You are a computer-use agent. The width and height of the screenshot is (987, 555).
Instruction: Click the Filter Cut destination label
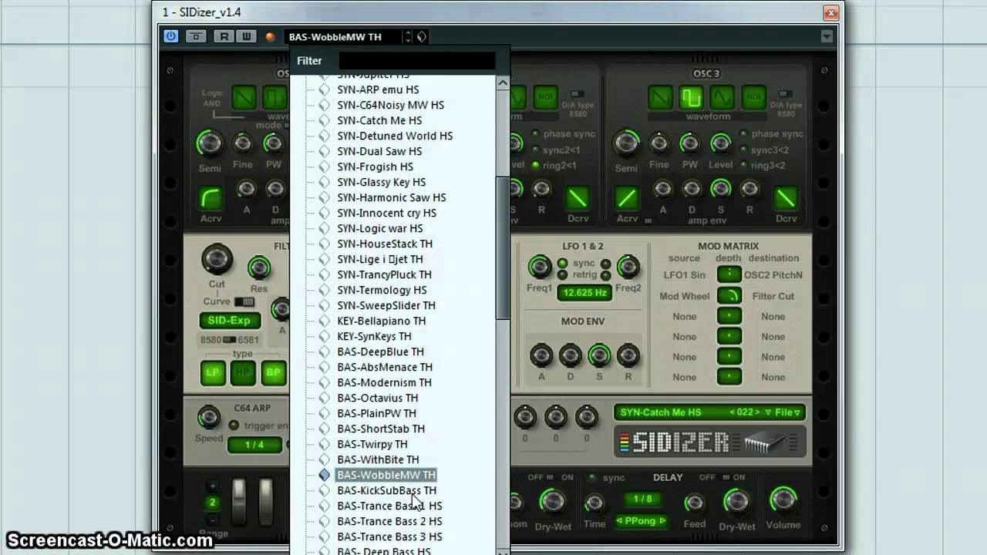(773, 296)
